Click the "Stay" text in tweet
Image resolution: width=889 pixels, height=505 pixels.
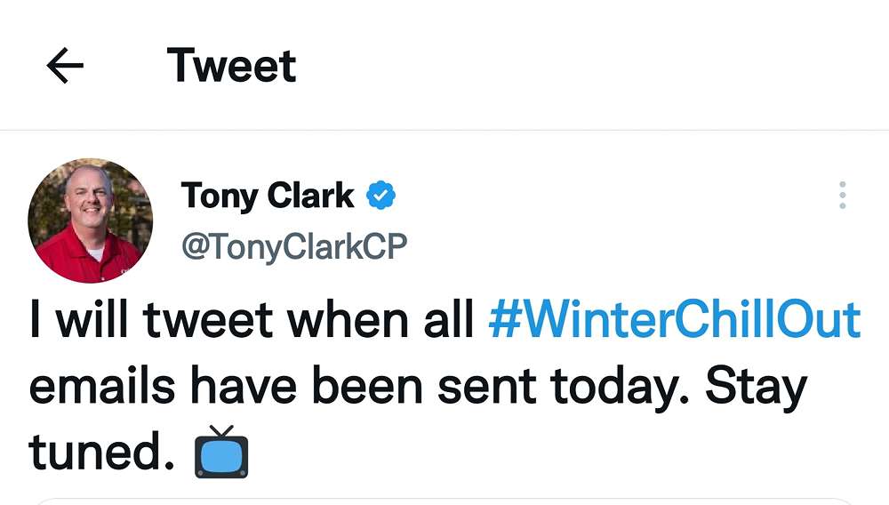point(756,389)
